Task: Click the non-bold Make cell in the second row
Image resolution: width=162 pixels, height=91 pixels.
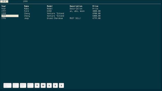Action: (x=26, y=9)
